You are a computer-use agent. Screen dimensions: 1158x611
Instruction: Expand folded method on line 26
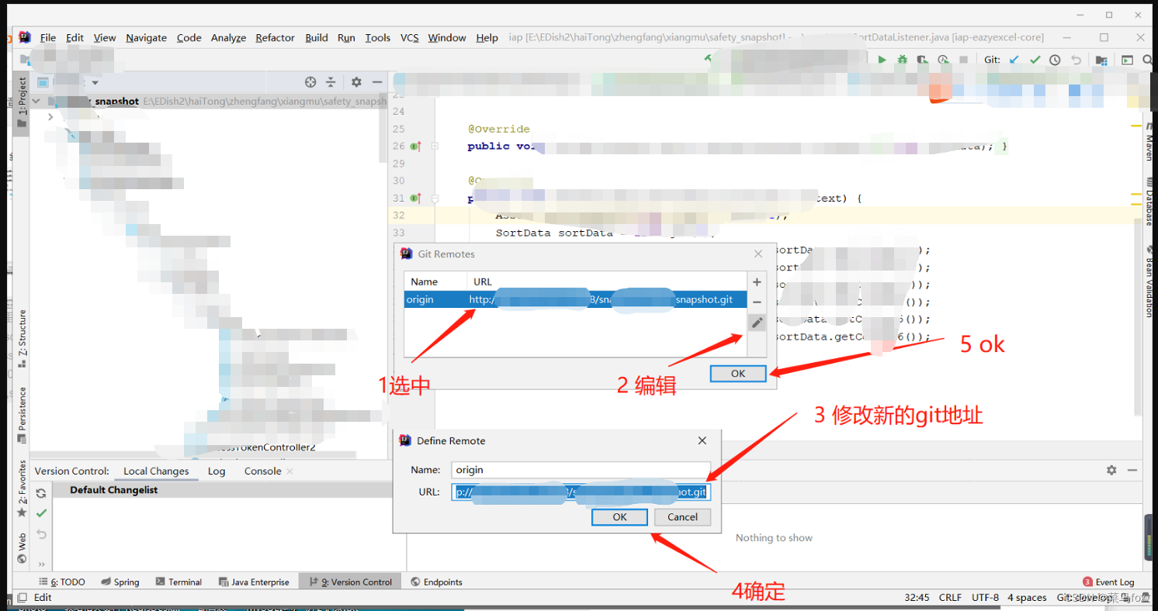click(x=435, y=146)
